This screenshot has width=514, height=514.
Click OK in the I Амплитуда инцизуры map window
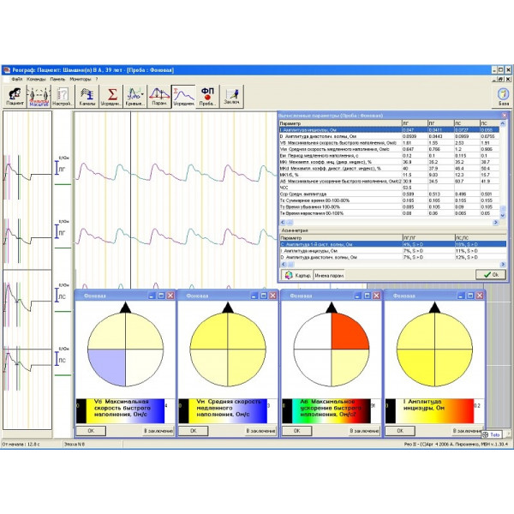click(400, 431)
